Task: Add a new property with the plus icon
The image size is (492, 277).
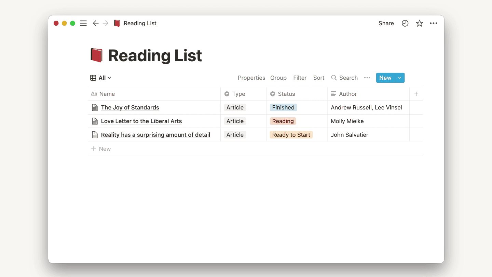Action: (416, 94)
